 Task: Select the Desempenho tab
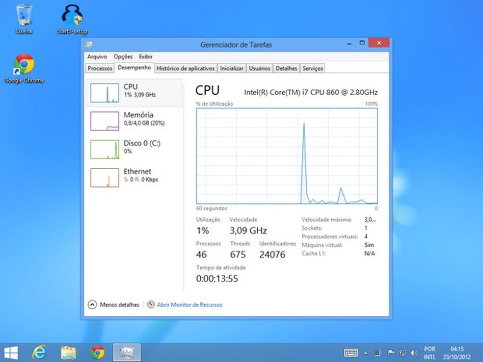tap(134, 68)
